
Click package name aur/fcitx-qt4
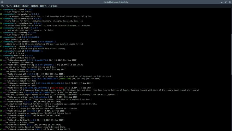(x=10, y=106)
